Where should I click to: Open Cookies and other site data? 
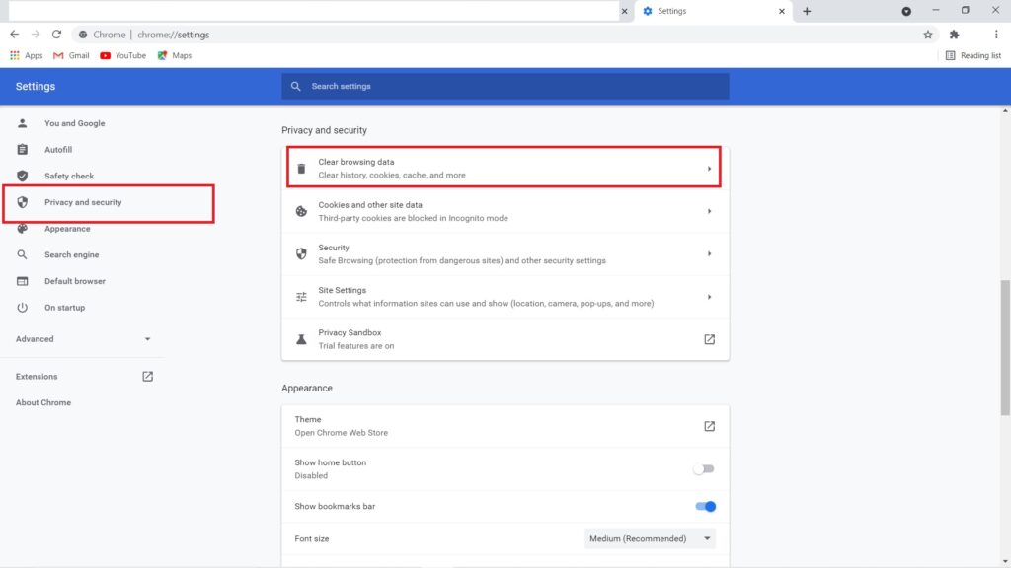[505, 211]
